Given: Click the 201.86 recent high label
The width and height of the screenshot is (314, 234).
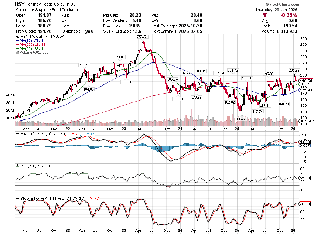Looking at the screenshot, I should coord(294,70).
